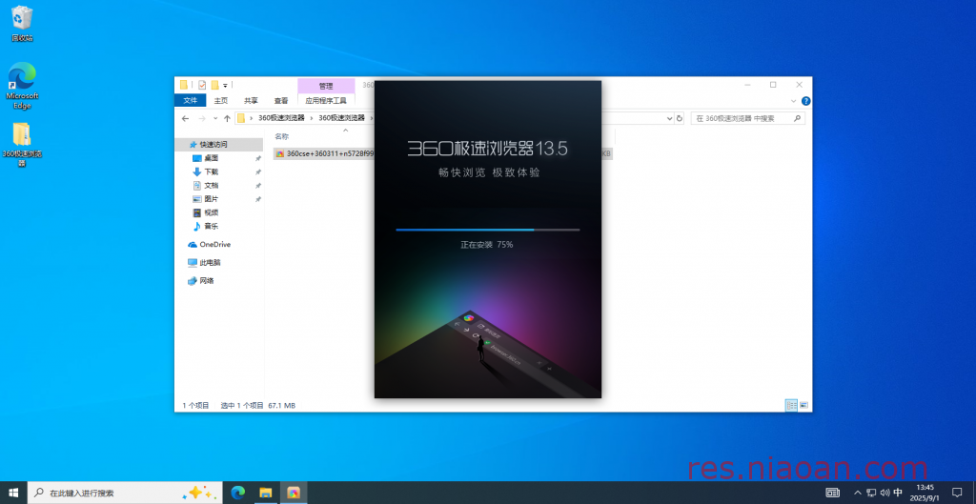Click the 360极速浏览器 13.5 installer title

pyautogui.click(x=487, y=148)
